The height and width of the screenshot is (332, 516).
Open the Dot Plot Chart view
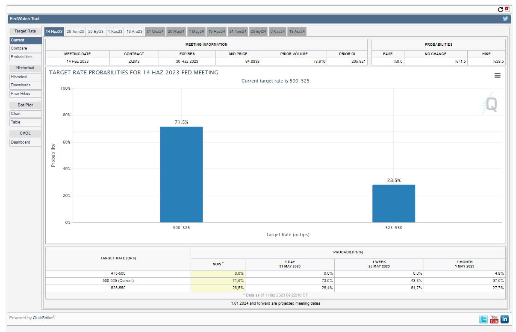coord(25,114)
